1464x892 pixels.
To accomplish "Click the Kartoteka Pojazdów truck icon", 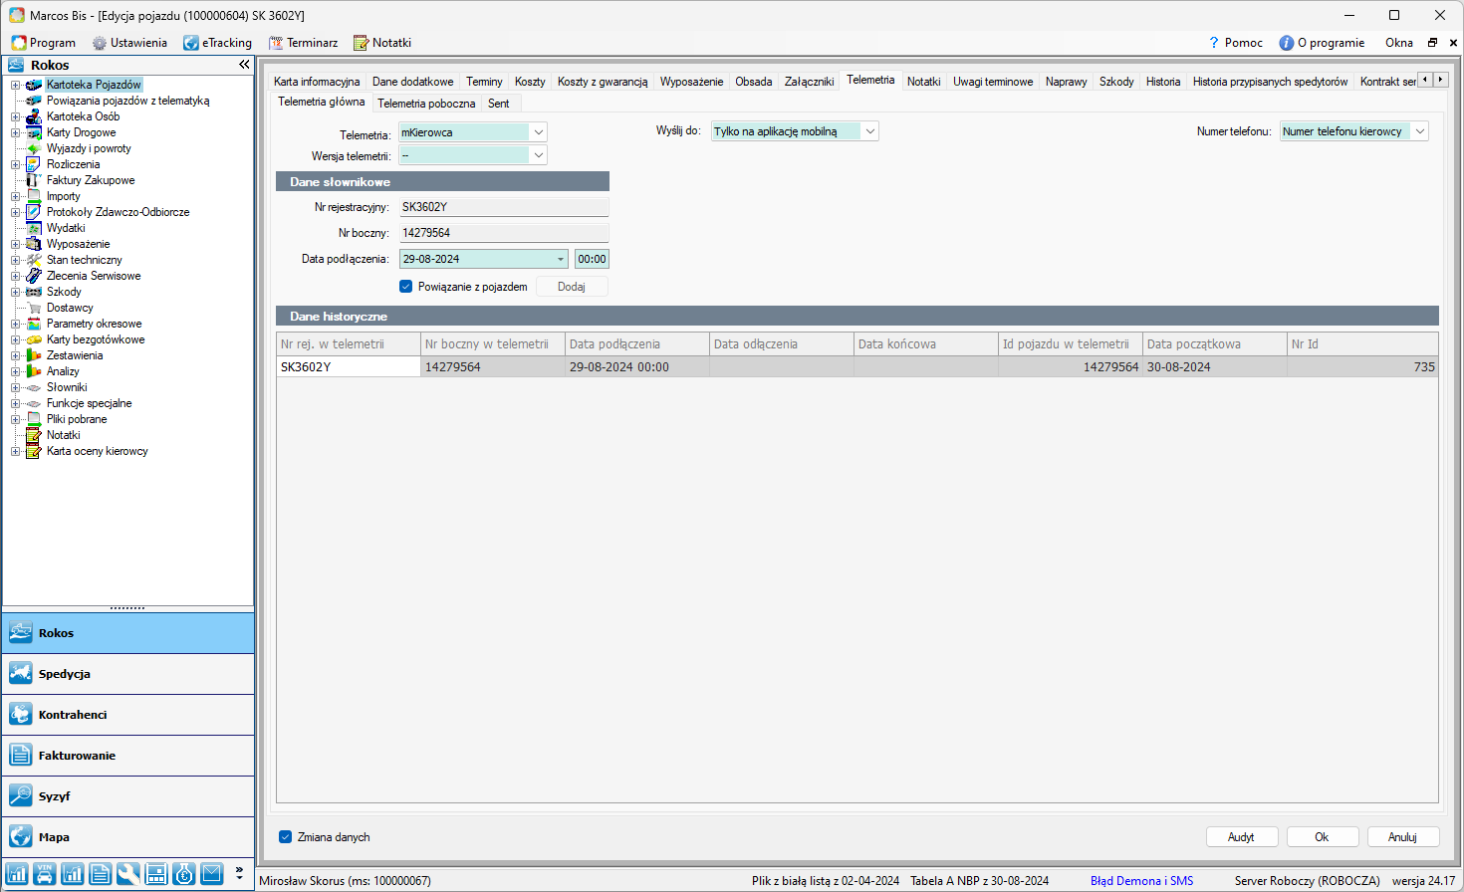I will (34, 85).
